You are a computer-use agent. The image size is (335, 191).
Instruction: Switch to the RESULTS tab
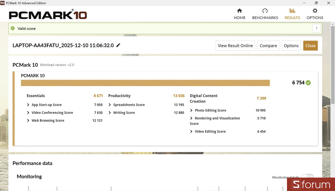(x=292, y=14)
